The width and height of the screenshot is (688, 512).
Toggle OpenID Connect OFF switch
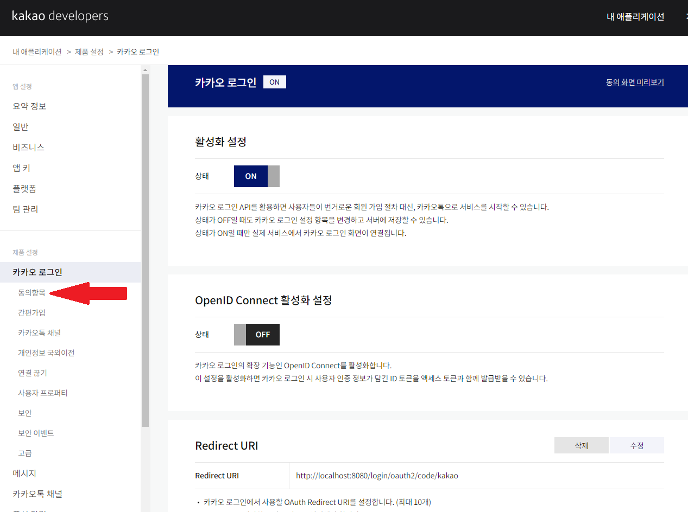256,335
